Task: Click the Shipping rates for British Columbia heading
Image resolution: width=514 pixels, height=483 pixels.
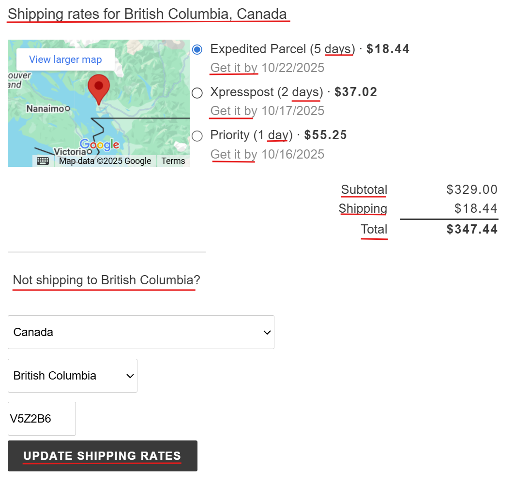Action: click(148, 14)
